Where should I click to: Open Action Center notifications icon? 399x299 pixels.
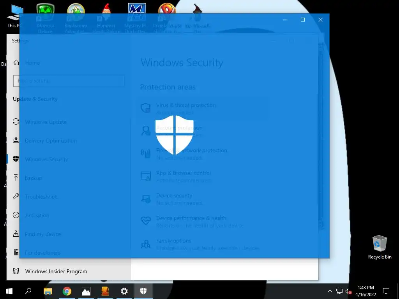[x=386, y=291]
